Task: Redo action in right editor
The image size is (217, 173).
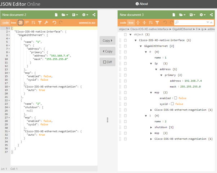Action: coord(172,22)
